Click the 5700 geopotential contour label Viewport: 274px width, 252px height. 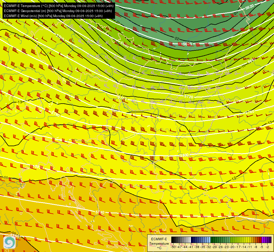(60, 37)
